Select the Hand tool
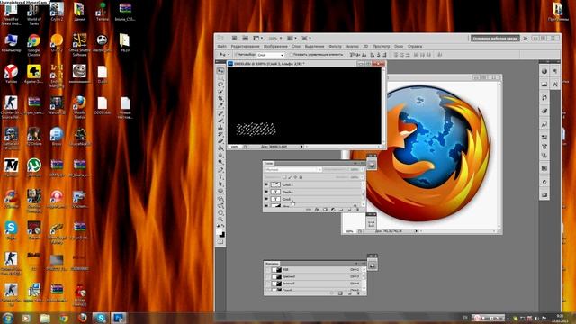 pos(220,212)
